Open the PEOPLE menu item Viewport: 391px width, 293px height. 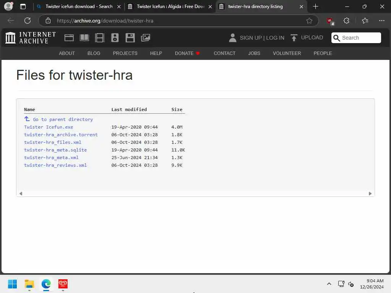323,53
